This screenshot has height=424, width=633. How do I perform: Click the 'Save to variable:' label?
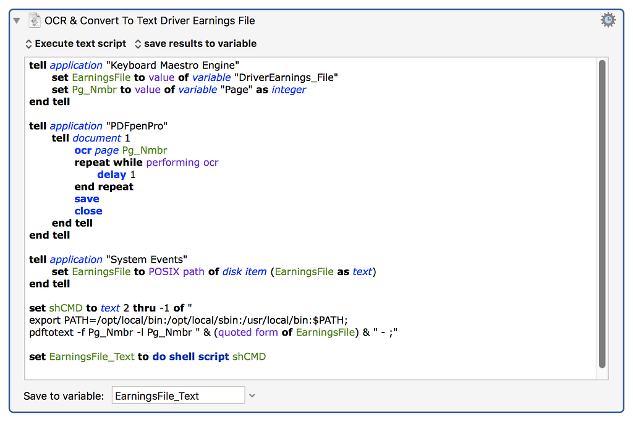tap(64, 396)
